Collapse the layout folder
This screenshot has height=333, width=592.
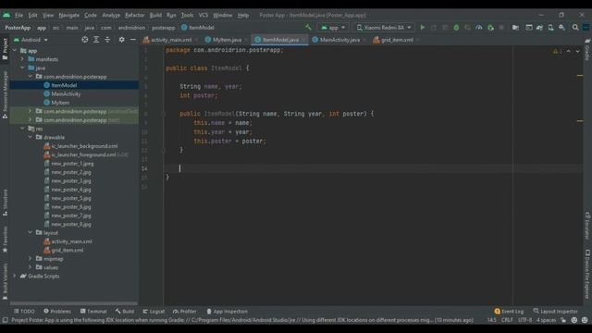[x=31, y=232]
